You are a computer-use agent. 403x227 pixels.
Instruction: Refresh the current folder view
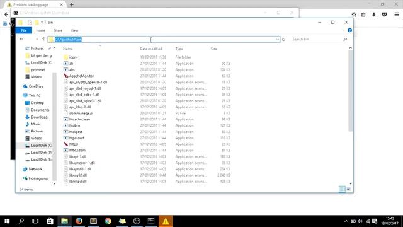283,39
